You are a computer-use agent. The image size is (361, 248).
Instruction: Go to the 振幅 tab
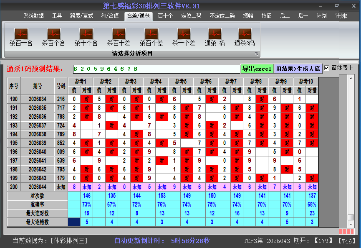[248, 16]
